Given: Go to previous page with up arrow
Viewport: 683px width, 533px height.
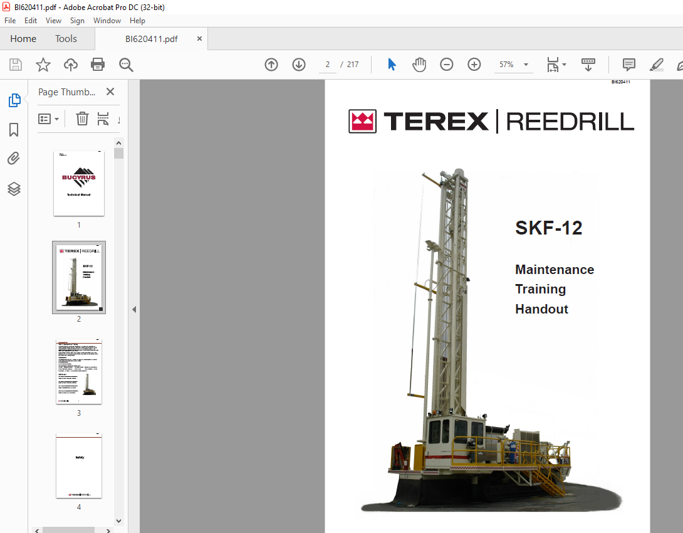Looking at the screenshot, I should (x=271, y=65).
